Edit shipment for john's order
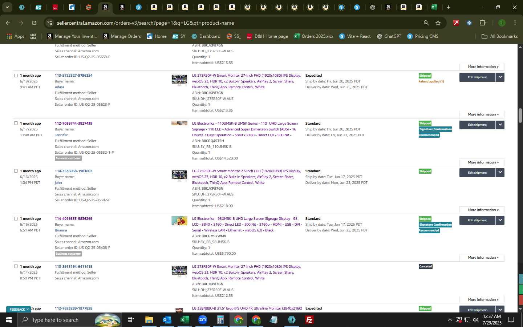Screen dimensions: 523x327 (x=477, y=173)
